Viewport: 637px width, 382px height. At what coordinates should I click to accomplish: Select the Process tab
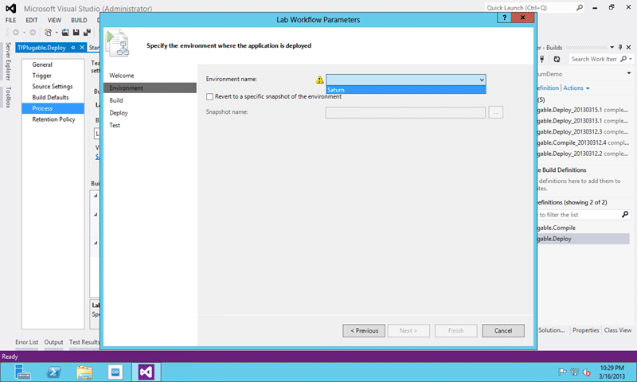pyautogui.click(x=53, y=108)
